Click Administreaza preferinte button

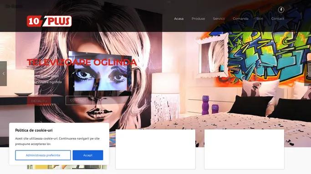(x=43, y=155)
